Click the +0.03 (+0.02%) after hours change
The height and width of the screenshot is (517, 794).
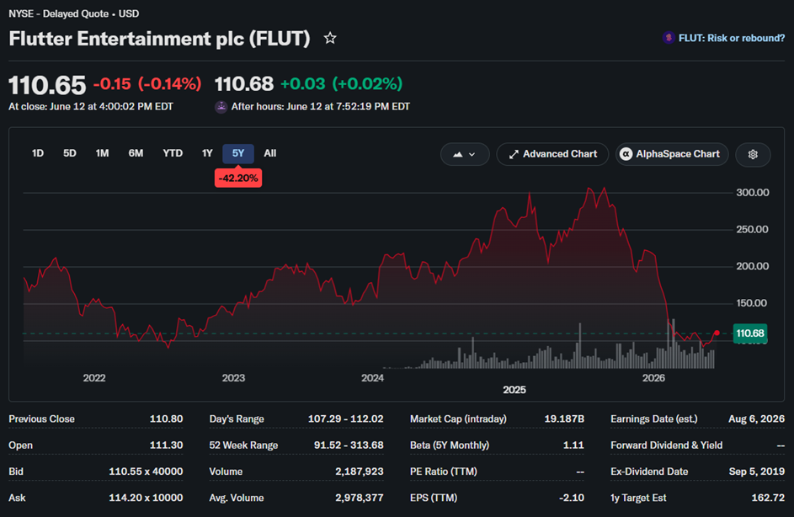coord(342,84)
